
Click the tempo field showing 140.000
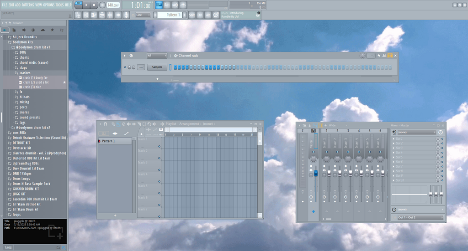pyautogui.click(x=113, y=5)
